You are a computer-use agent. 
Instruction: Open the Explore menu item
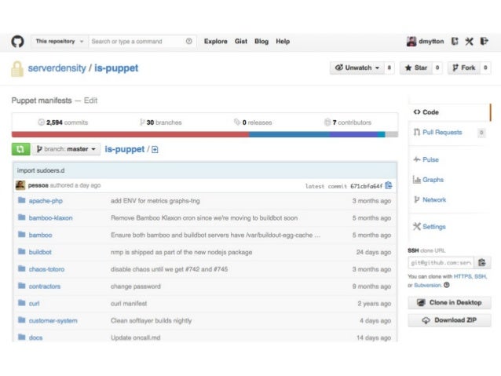pyautogui.click(x=216, y=41)
